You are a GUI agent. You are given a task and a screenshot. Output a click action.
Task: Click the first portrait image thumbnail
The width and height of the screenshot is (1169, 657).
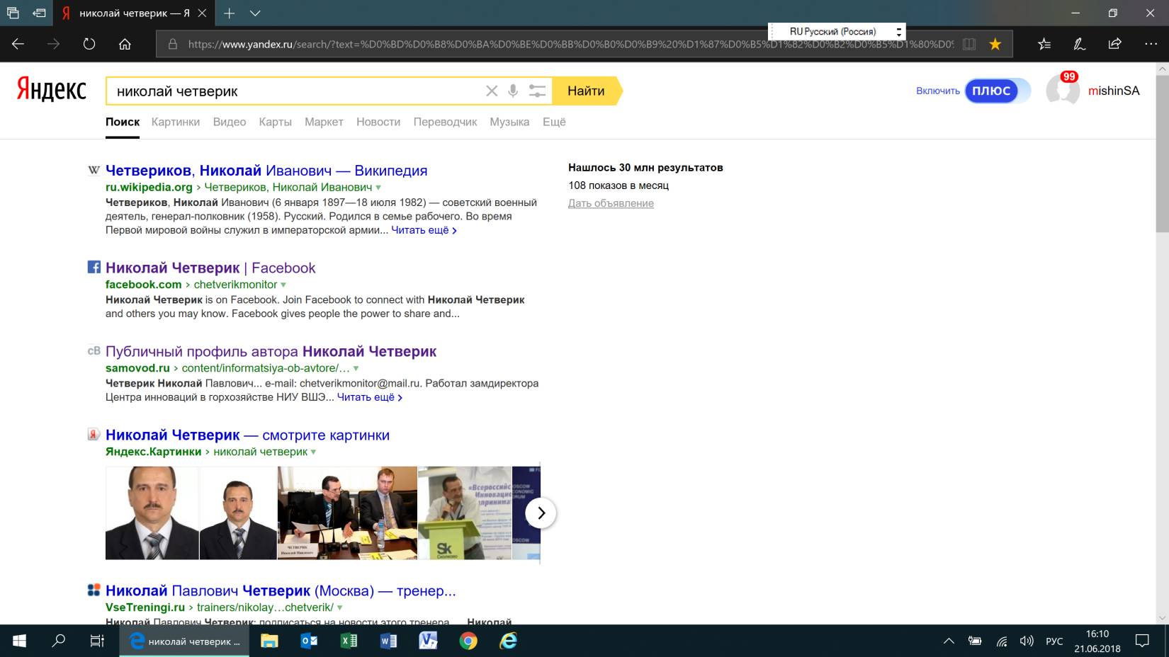point(152,513)
